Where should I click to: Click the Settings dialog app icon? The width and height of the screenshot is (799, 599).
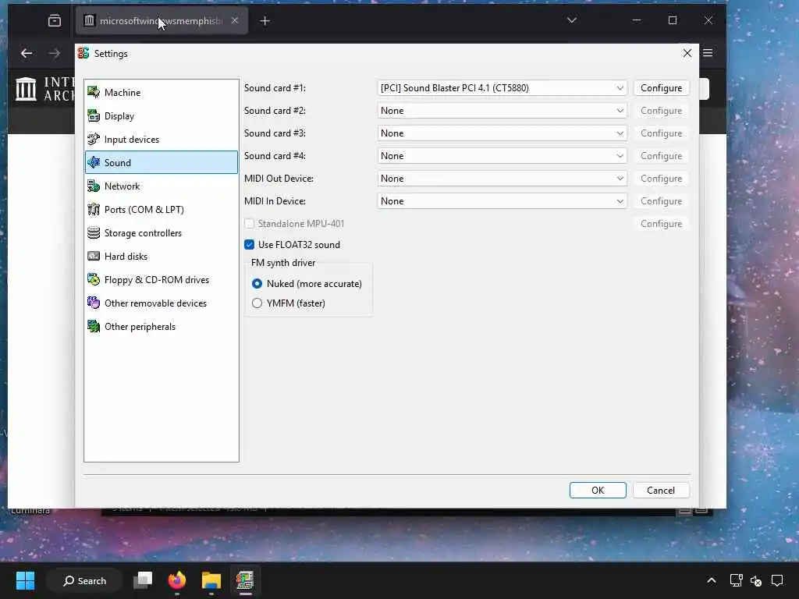pyautogui.click(x=83, y=53)
